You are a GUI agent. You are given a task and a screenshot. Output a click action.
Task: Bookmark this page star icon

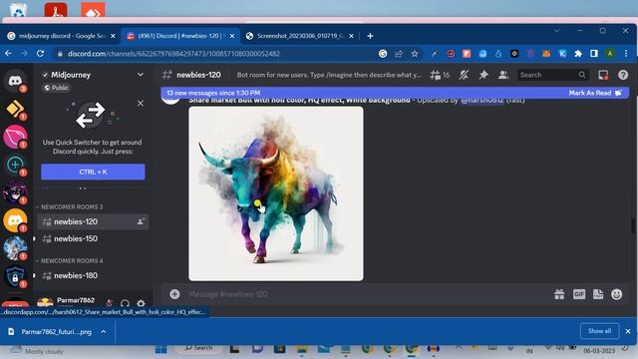point(415,54)
